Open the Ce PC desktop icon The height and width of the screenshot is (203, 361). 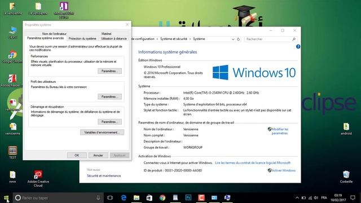[12, 33]
